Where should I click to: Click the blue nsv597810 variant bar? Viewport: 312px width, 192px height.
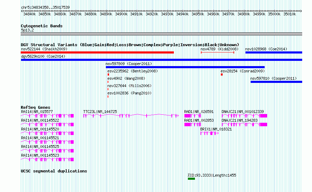pyautogui.click(x=276, y=82)
